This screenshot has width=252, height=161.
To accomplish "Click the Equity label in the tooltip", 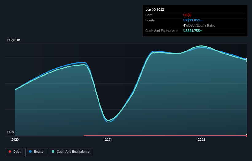I will 150,20.
